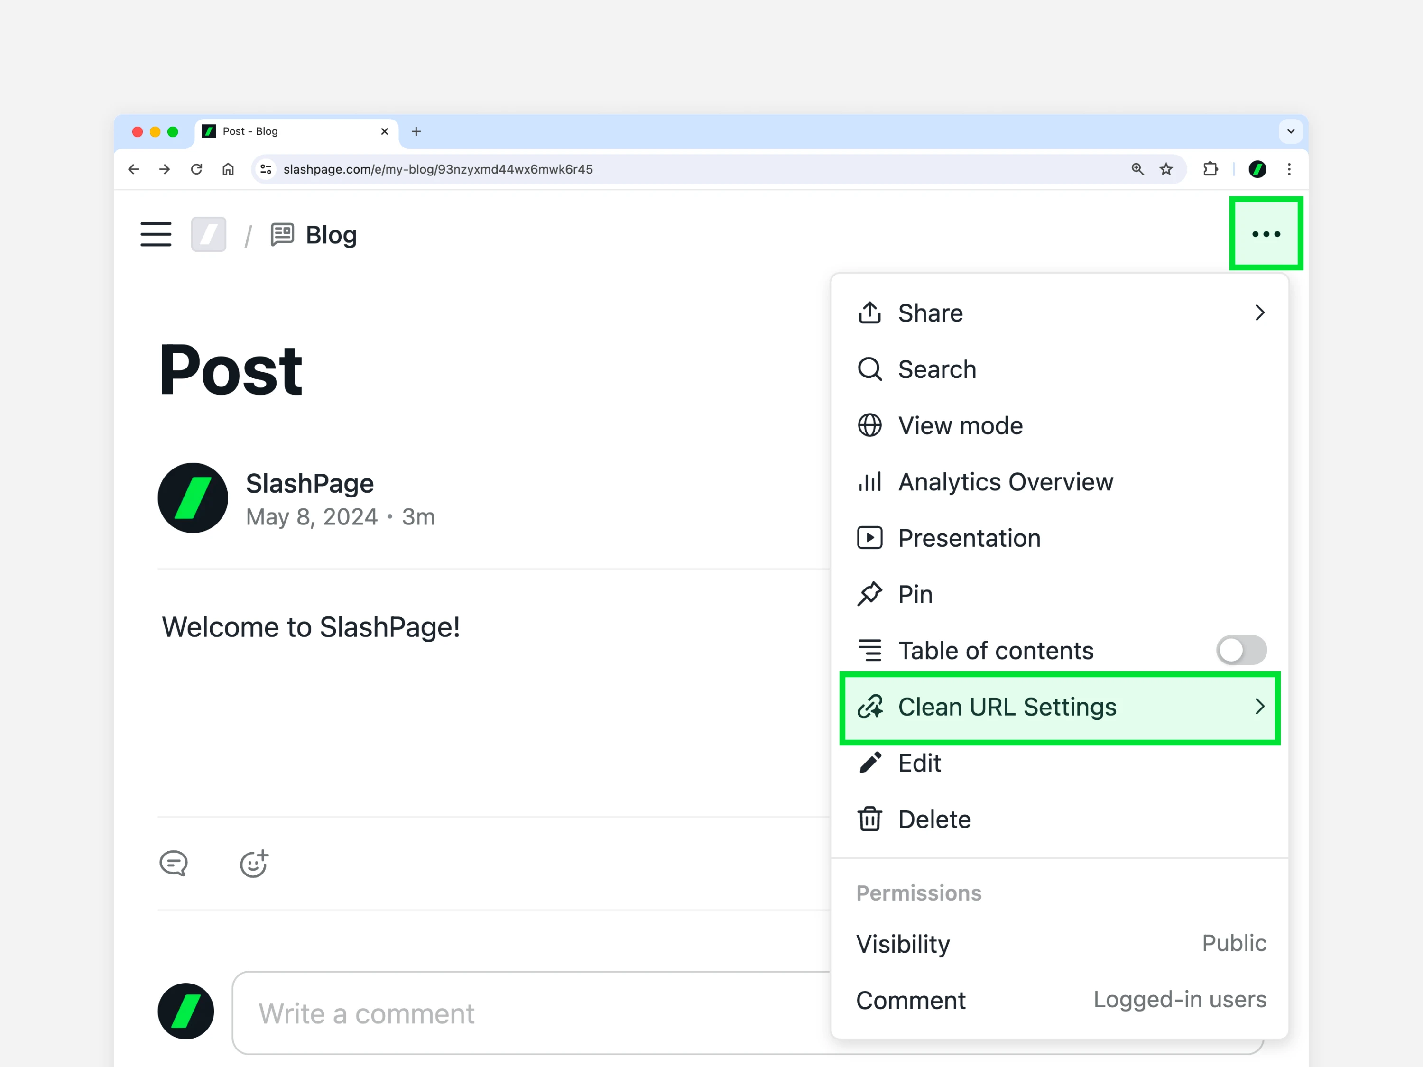Screen dimensions: 1423x1067
Task: Open the hamburger sidebar menu
Action: click(156, 234)
